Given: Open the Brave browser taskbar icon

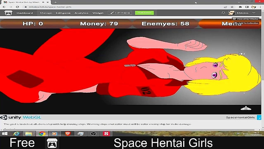Looking at the screenshot, I should pyautogui.click(x=68, y=134).
